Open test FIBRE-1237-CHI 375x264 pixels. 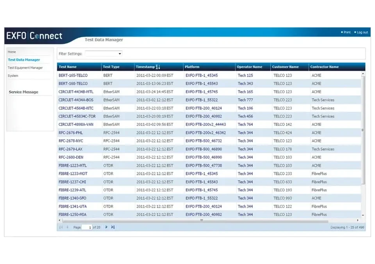pos(72,182)
